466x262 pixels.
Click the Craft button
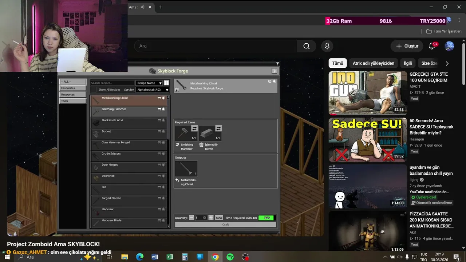[226, 225]
